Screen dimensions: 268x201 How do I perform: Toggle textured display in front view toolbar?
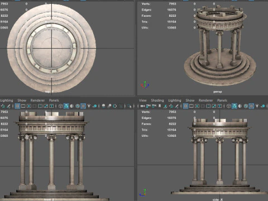[83, 106]
